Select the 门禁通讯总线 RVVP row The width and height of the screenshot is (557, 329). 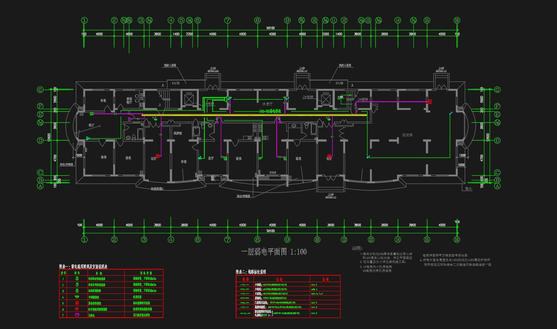click(x=288, y=303)
